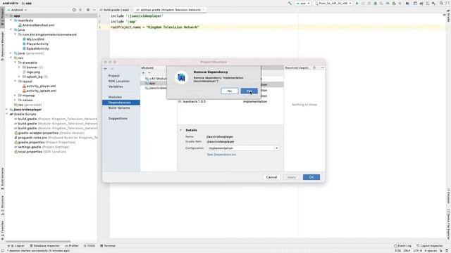Open the Pixel_3a_API_30_x86 device dropdown

click(333, 4)
